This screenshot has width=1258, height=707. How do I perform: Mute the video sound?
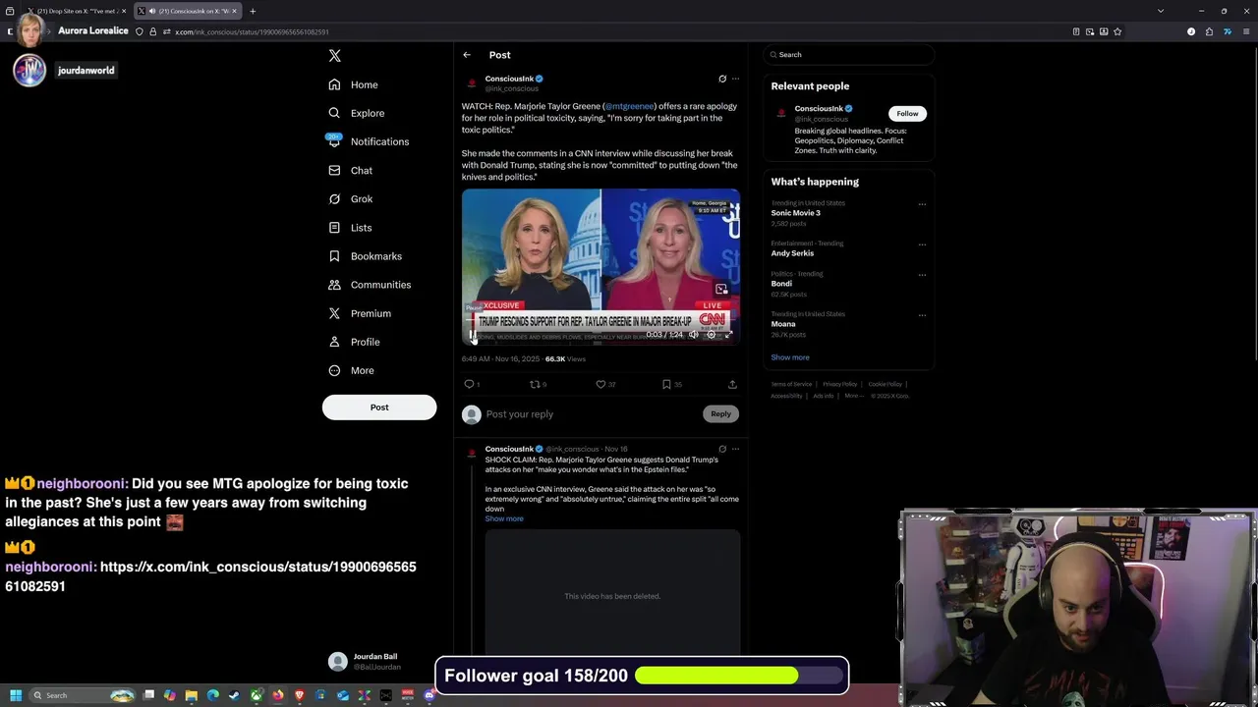(693, 335)
